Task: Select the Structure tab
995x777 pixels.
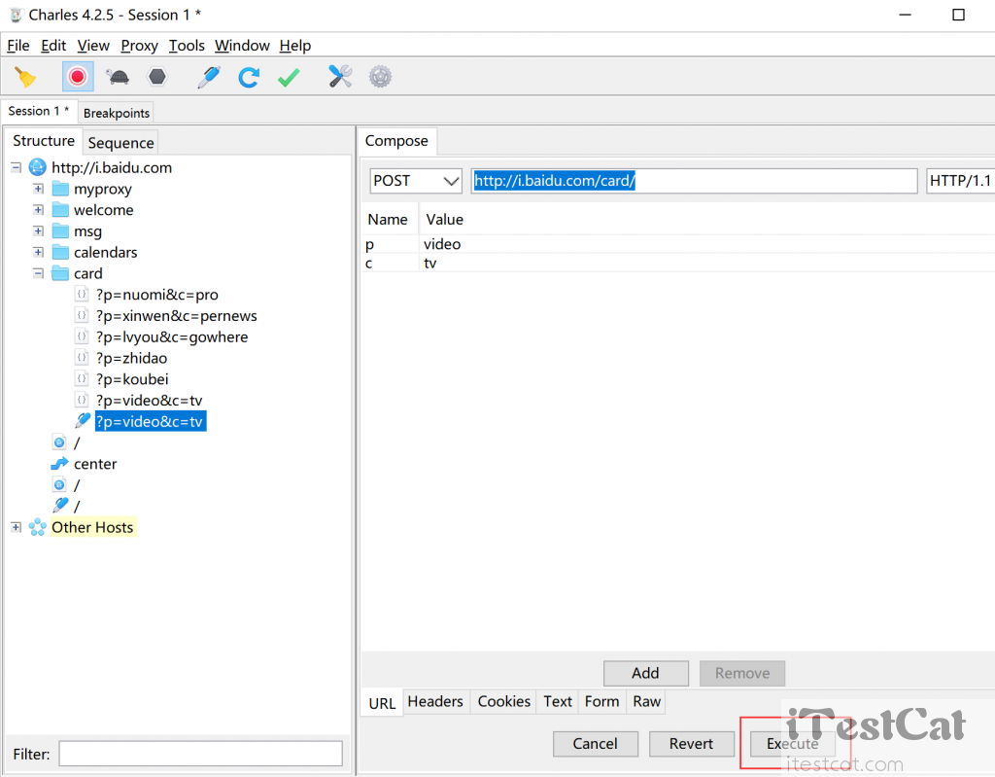Action: click(x=44, y=141)
